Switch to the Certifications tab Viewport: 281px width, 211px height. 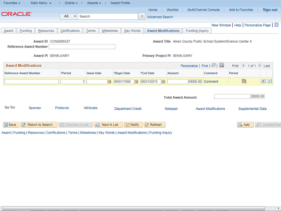click(70, 31)
